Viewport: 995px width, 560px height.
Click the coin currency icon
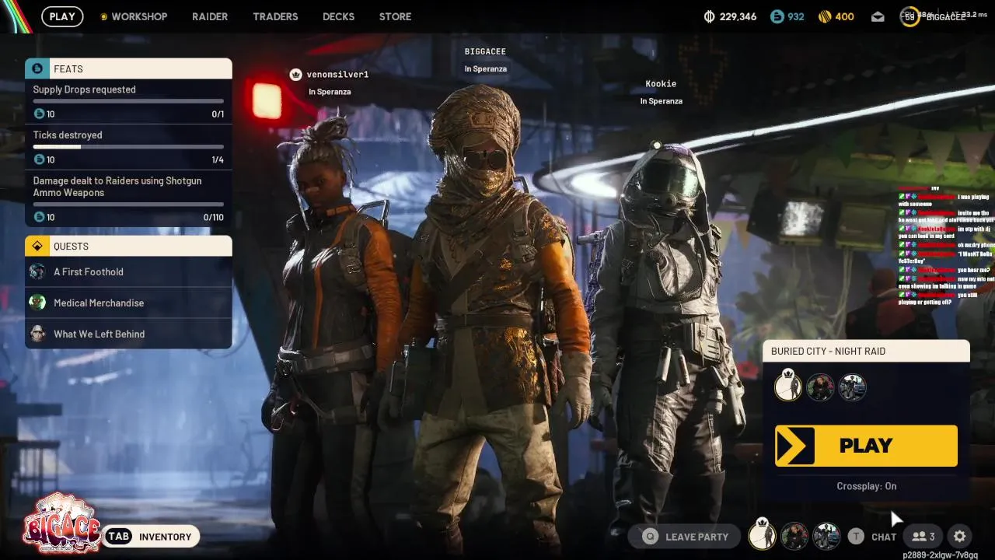click(709, 16)
